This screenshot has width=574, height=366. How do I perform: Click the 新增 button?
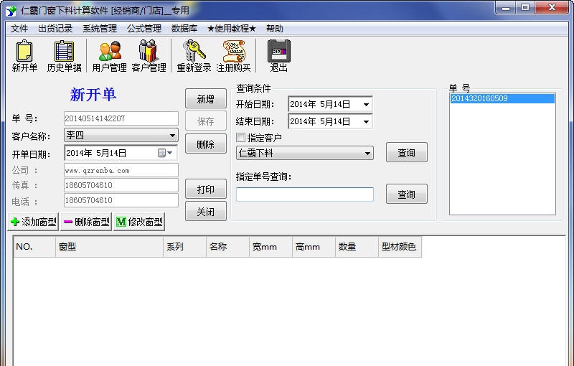(x=206, y=99)
